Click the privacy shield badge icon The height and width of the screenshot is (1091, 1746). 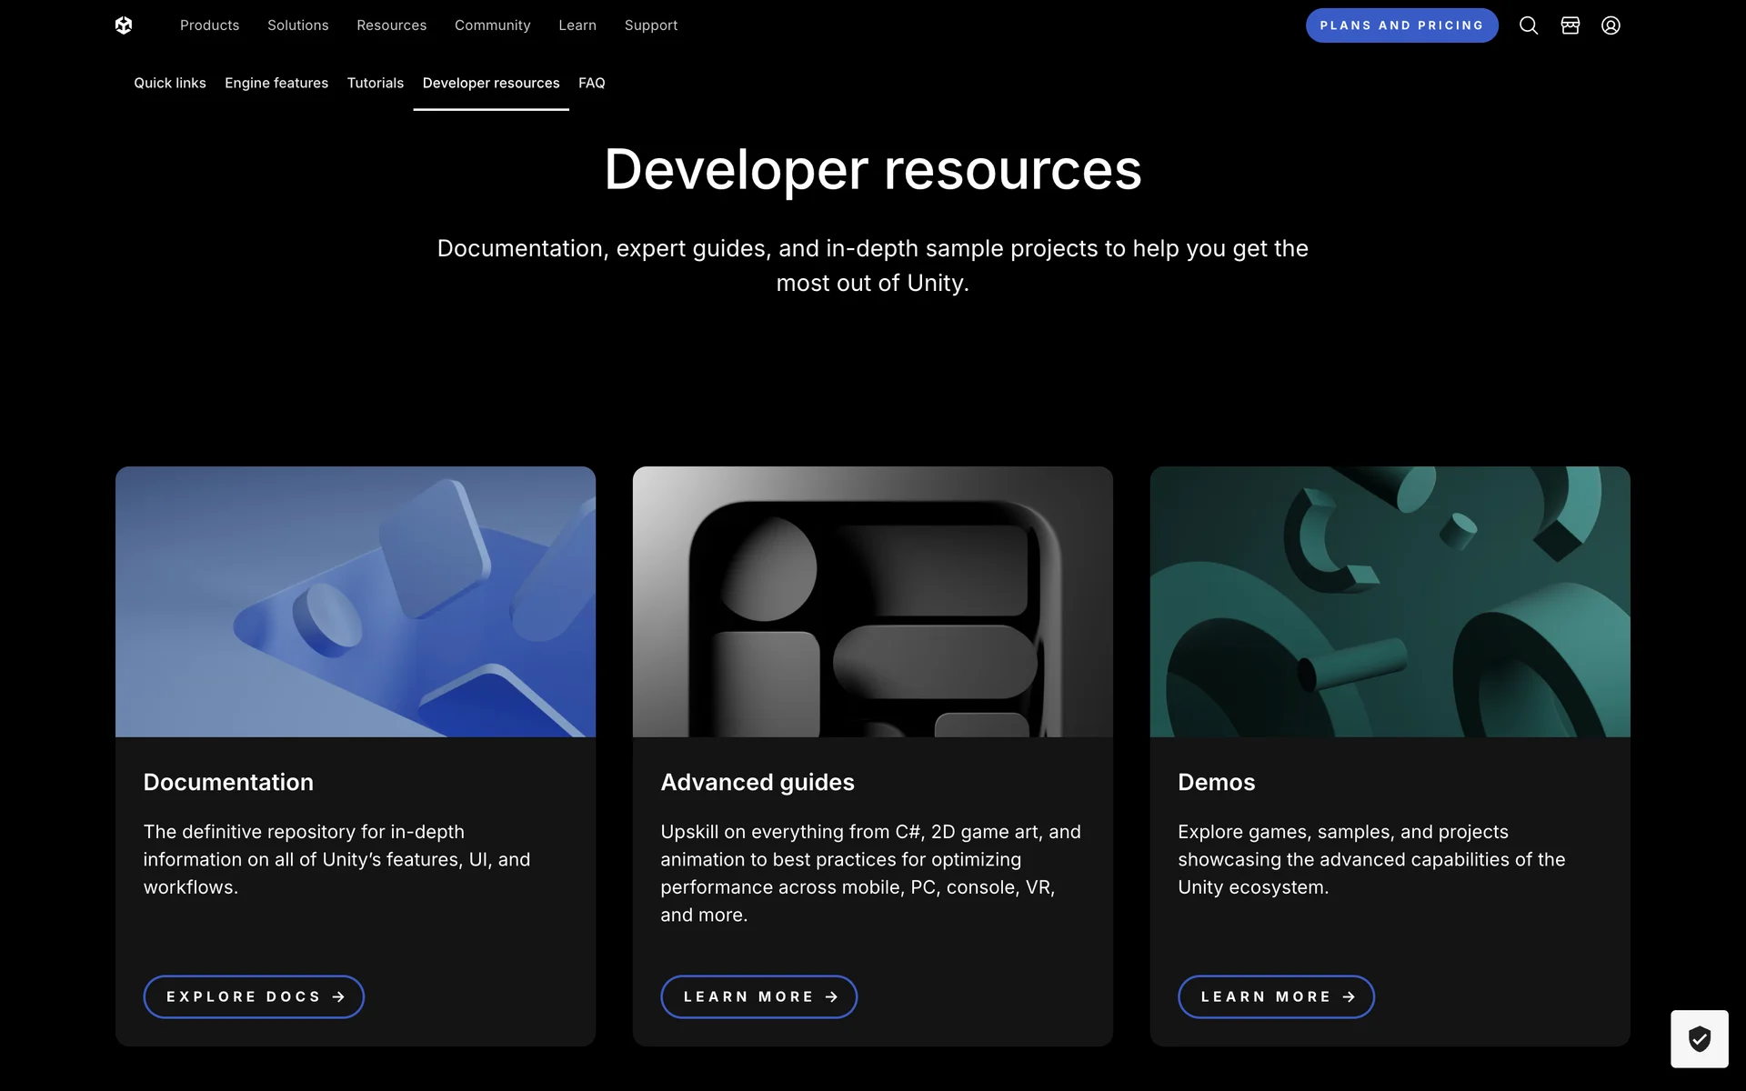(x=1699, y=1038)
